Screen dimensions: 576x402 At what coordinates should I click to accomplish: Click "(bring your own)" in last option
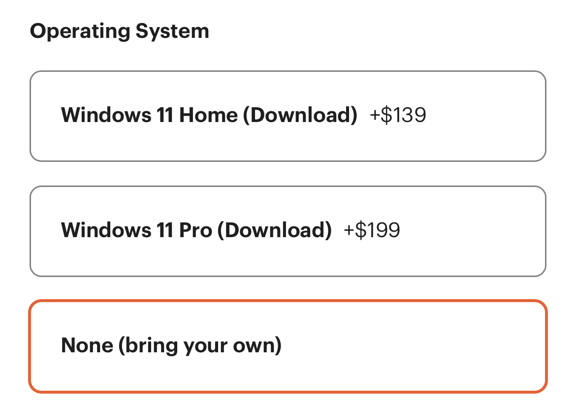point(200,345)
